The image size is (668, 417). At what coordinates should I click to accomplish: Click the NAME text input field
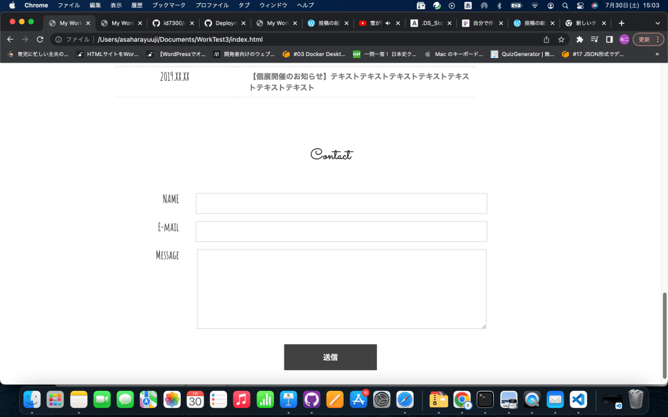point(341,203)
